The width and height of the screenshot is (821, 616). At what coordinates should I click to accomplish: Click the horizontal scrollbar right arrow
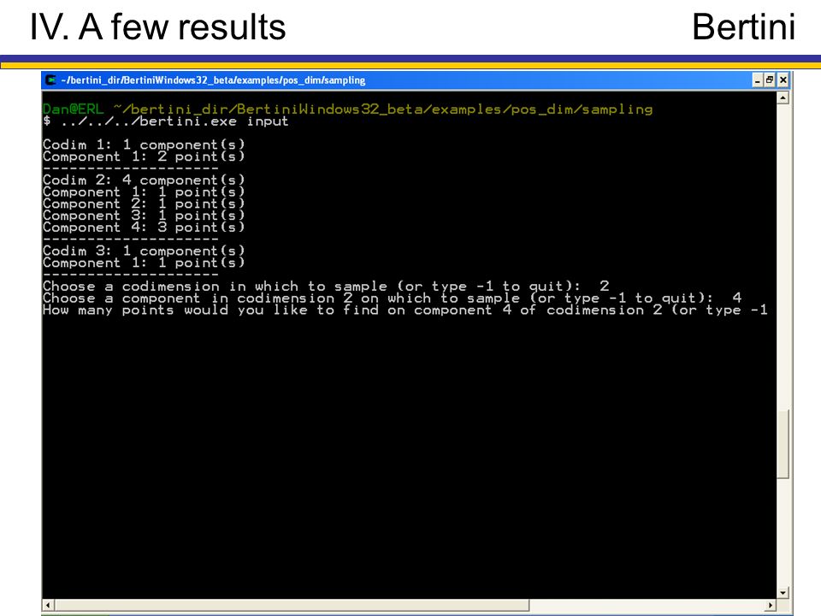pos(771,605)
